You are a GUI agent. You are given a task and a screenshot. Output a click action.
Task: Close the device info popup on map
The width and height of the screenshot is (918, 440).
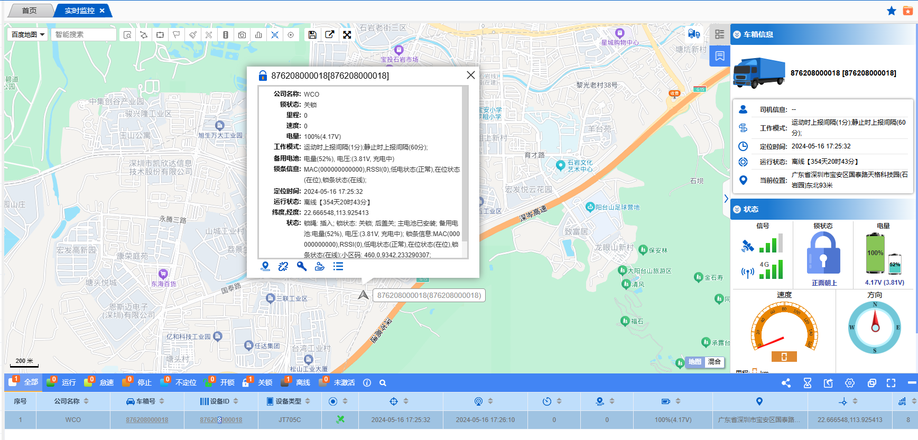click(470, 75)
